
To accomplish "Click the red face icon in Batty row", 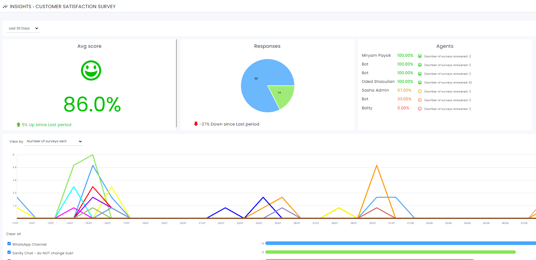I will (x=420, y=109).
